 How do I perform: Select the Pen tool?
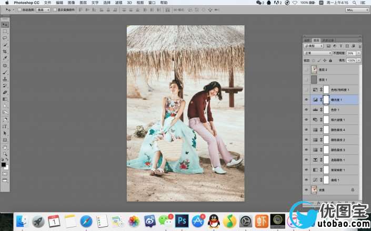(5, 120)
